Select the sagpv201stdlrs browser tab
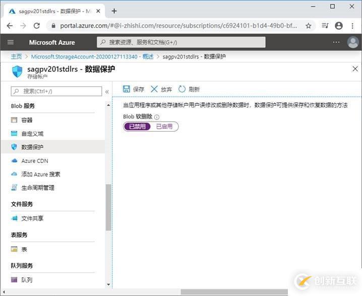This screenshot has height=296, width=362. click(x=54, y=11)
